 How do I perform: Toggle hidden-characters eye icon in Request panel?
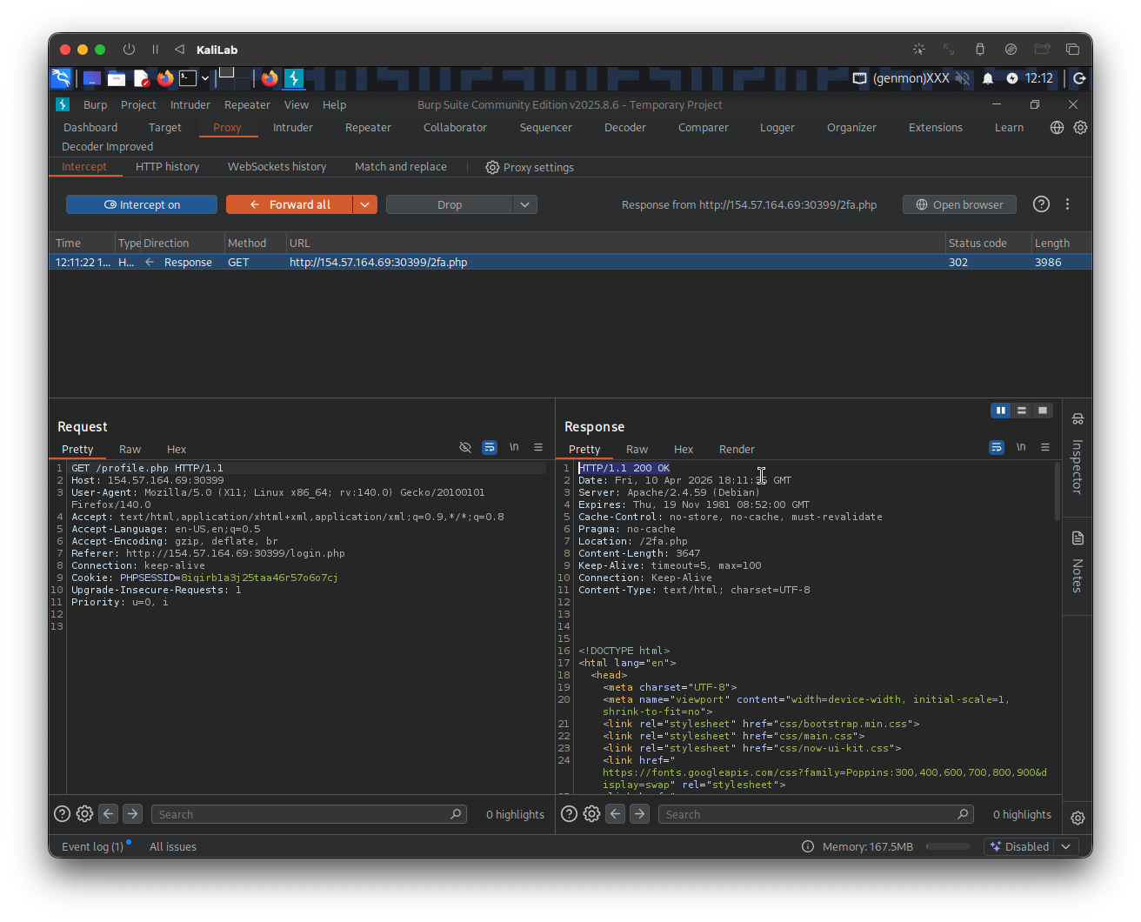coord(465,447)
